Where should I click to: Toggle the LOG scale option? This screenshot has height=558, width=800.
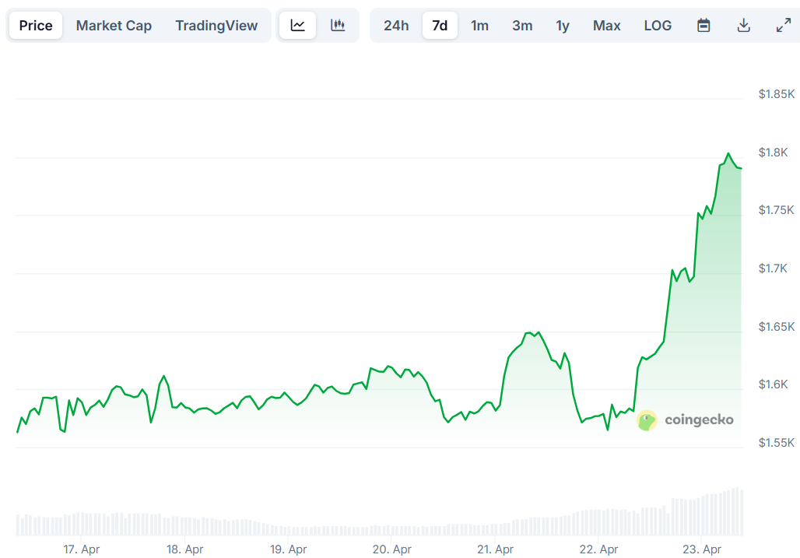(x=658, y=25)
